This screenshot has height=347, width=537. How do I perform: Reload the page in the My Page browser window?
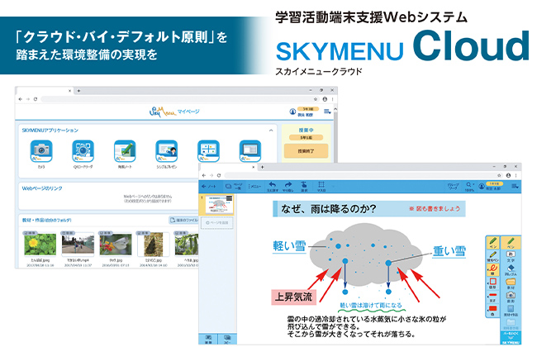click(36, 99)
